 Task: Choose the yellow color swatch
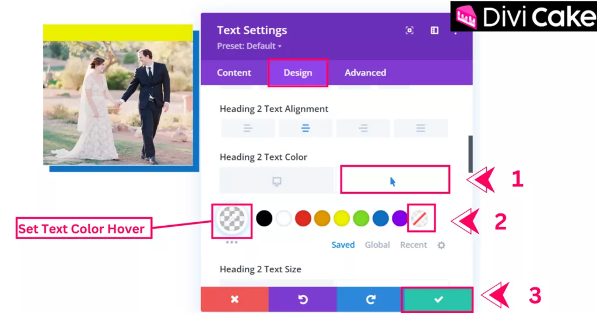tap(342, 218)
